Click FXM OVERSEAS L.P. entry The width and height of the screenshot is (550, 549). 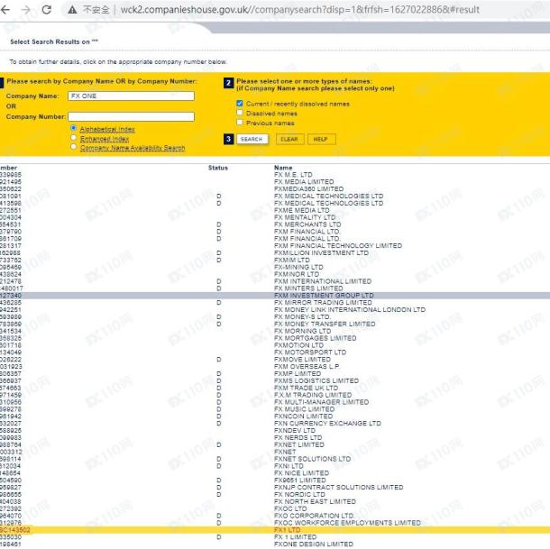click(307, 367)
